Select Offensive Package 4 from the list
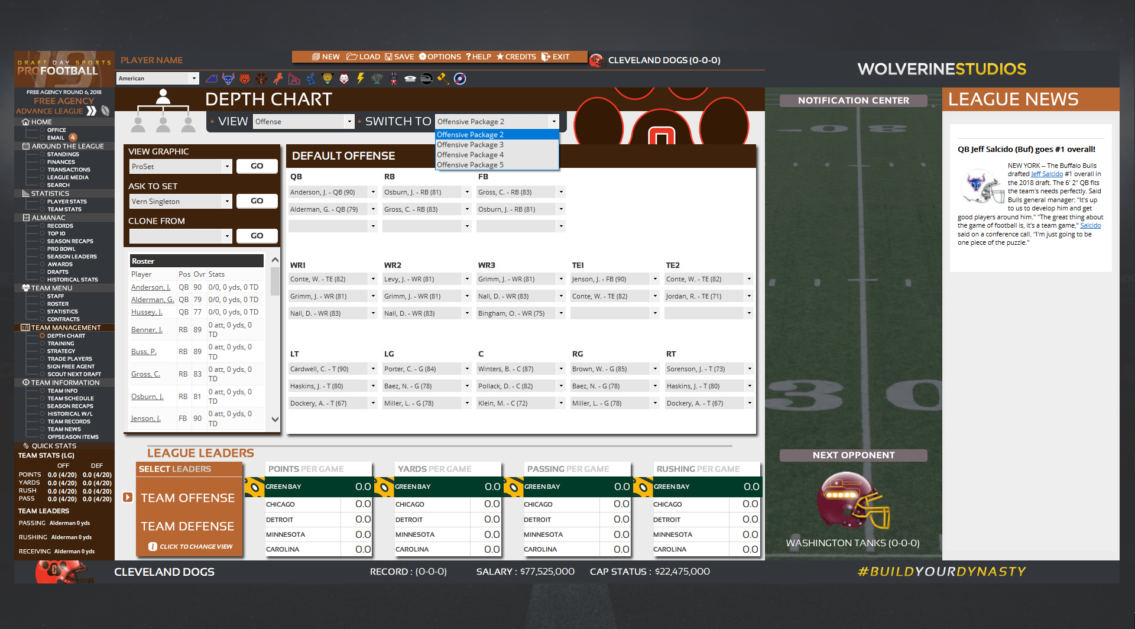This screenshot has height=629, width=1135. [x=470, y=154]
